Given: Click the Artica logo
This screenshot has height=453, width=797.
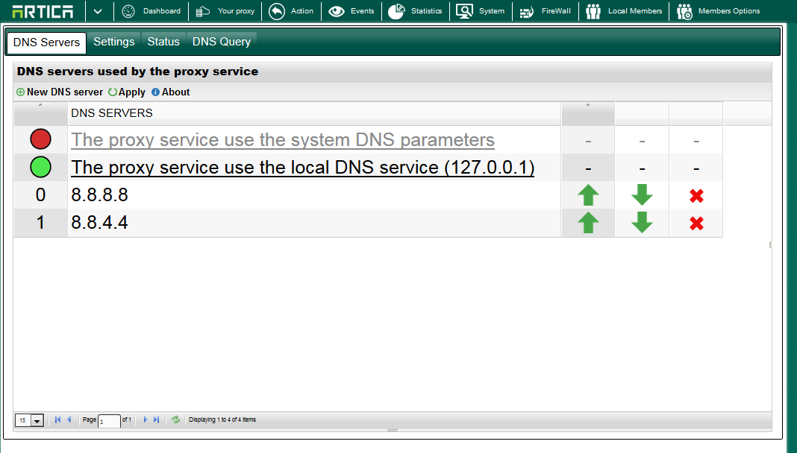Looking at the screenshot, I should pyautogui.click(x=43, y=11).
